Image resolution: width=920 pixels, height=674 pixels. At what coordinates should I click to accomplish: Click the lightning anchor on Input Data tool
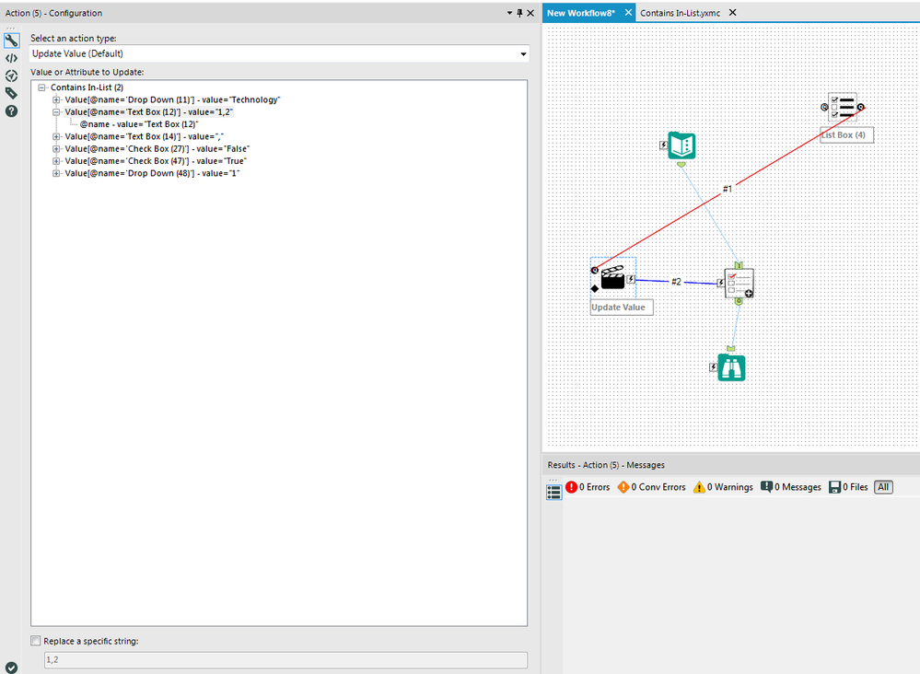(664, 145)
